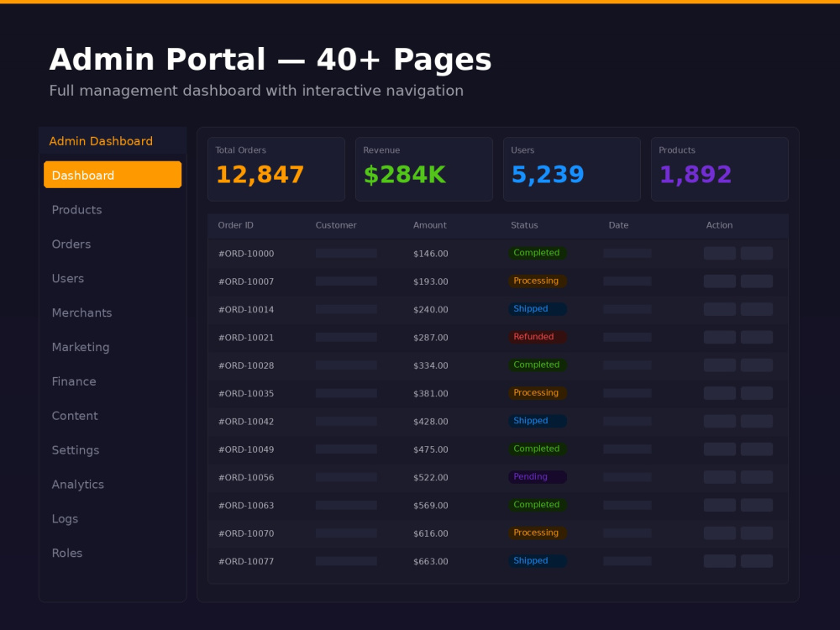Open the Revenue $284K card
The height and width of the screenshot is (630, 840).
click(x=423, y=169)
